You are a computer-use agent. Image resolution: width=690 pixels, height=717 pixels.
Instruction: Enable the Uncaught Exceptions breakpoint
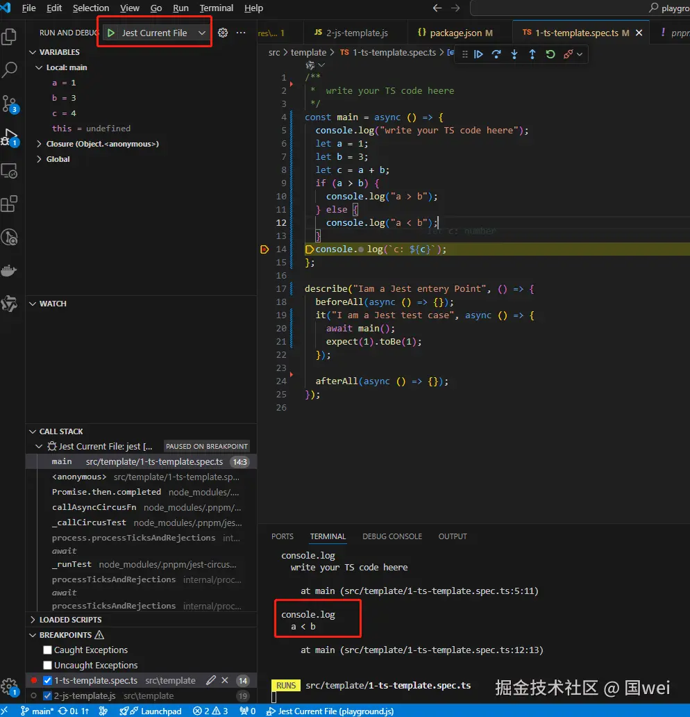click(x=47, y=665)
